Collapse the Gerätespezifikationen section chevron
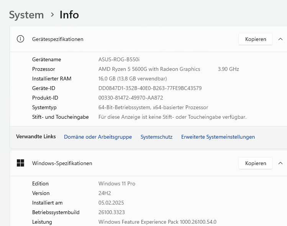 coord(280,39)
